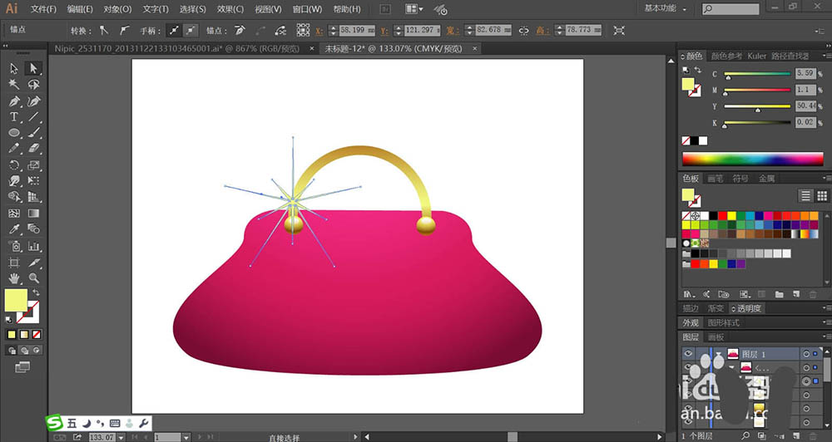The height and width of the screenshot is (442, 832).
Task: Select the Pen tool in toolbox
Action: 14,101
